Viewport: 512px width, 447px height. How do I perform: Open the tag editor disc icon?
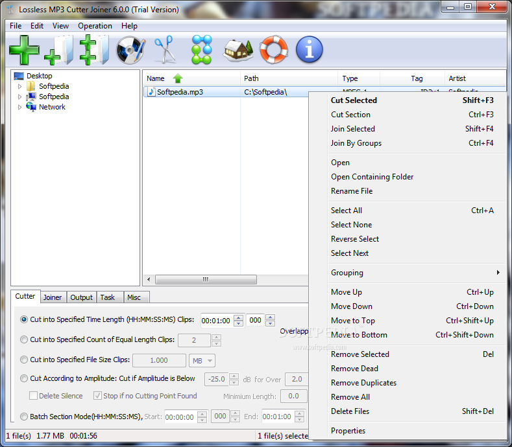point(130,51)
